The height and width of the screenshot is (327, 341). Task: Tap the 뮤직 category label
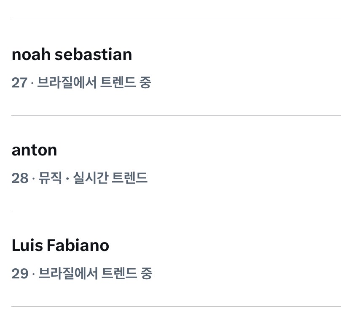point(50,178)
